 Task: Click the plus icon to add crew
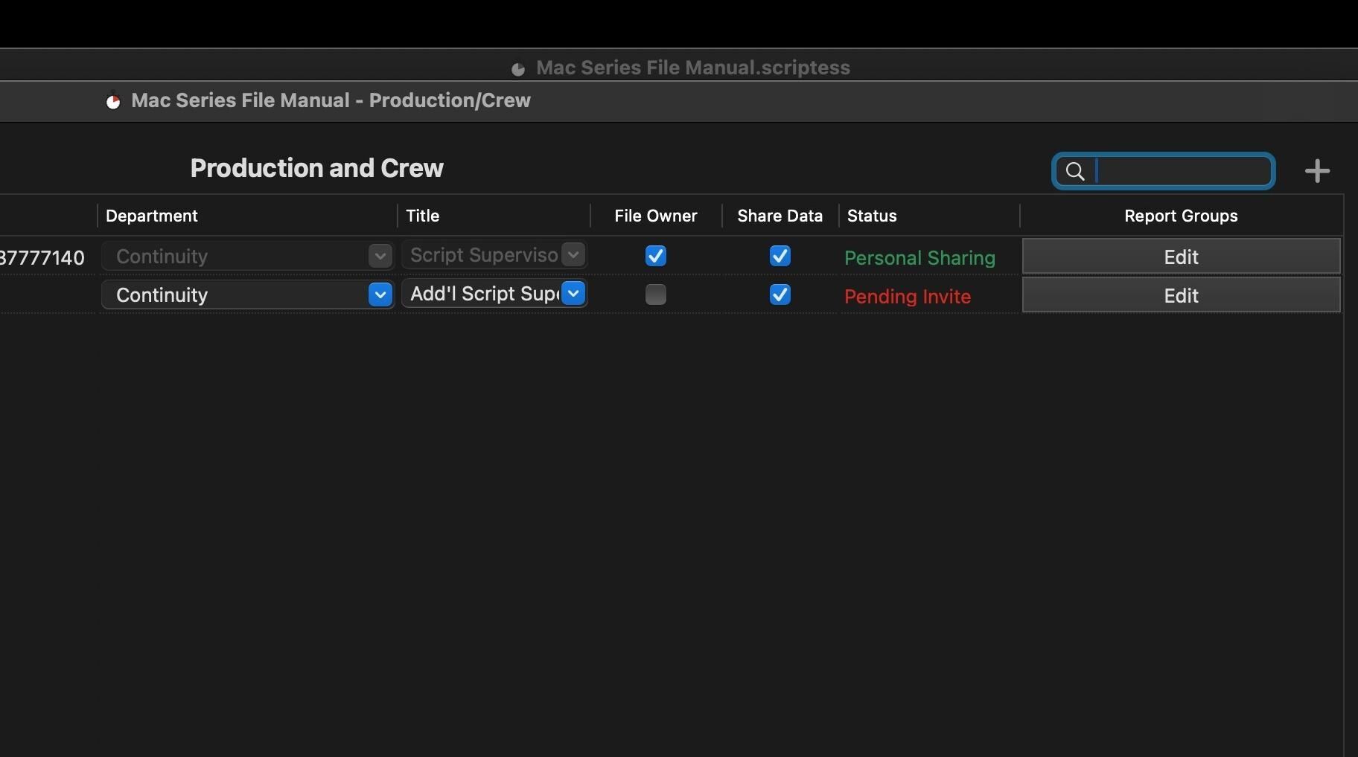(x=1317, y=171)
